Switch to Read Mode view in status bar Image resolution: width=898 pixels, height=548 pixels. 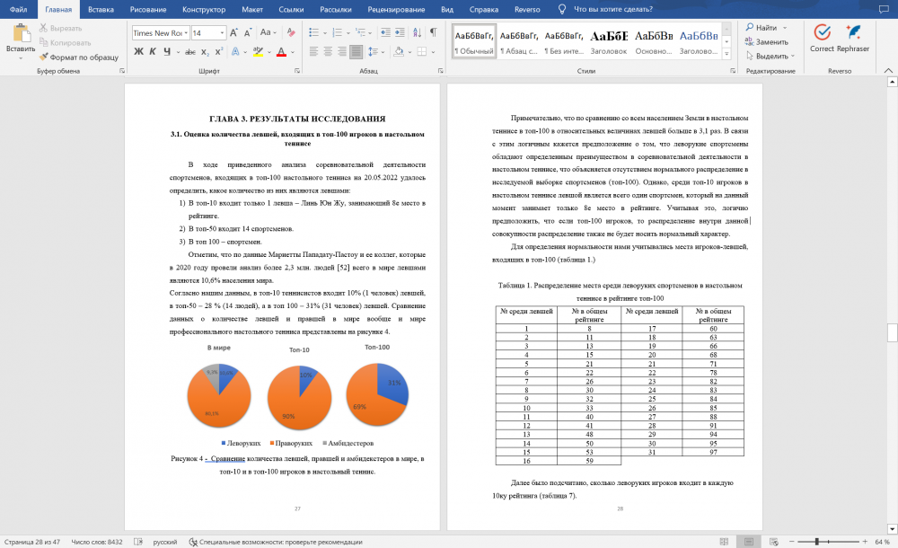point(724,542)
